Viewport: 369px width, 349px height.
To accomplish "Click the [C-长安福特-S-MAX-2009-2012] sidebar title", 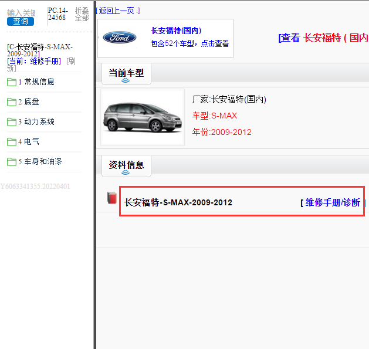I will pos(40,50).
